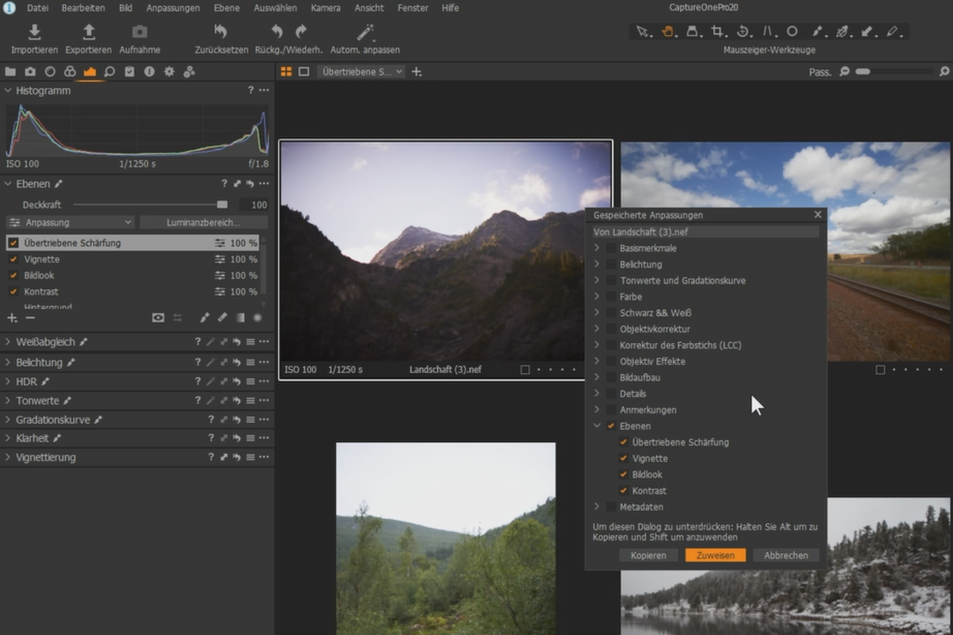Viewport: 953px width, 635px height.
Task: Open the Capture camera tool tab
Action: 30,71
